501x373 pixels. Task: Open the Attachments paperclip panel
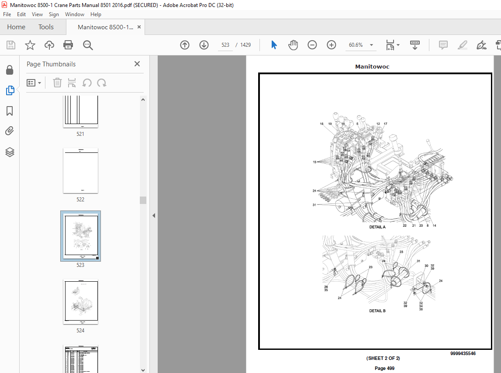10,131
